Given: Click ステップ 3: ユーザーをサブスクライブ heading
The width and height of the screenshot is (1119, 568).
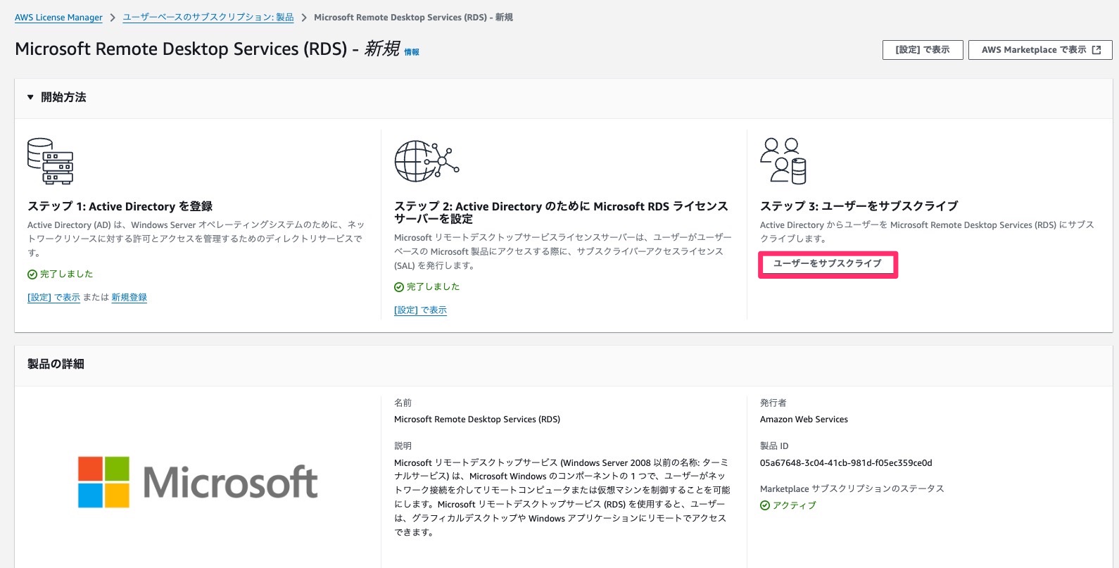Looking at the screenshot, I should click(x=859, y=206).
